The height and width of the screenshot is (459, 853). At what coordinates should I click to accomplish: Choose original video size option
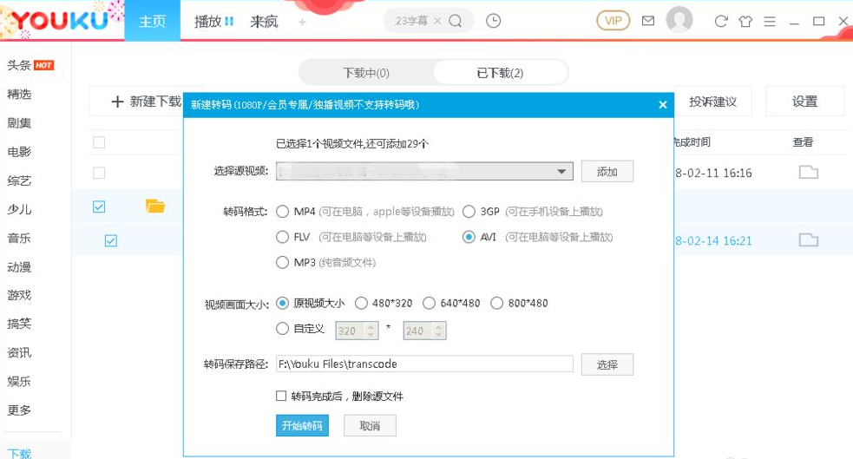pyautogui.click(x=282, y=303)
